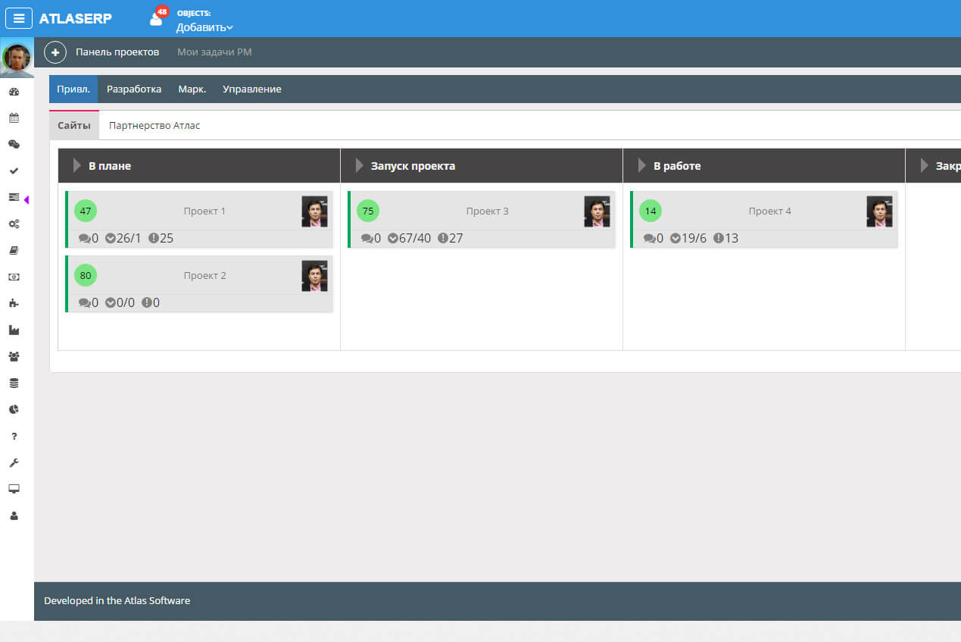Select the Партнерство Атлас sub-tab

(x=154, y=125)
